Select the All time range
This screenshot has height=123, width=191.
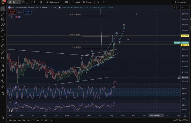(46, 120)
